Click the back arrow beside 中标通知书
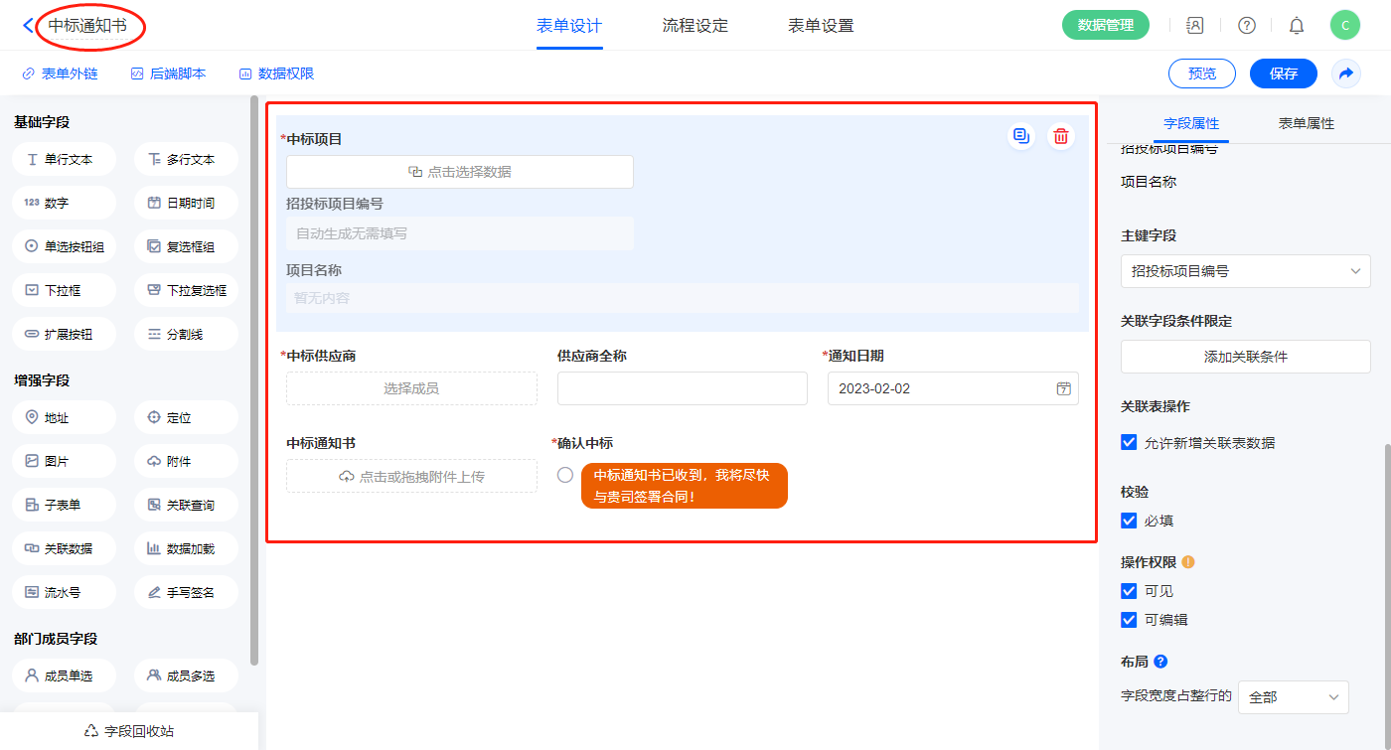1391x750 pixels. click(28, 26)
